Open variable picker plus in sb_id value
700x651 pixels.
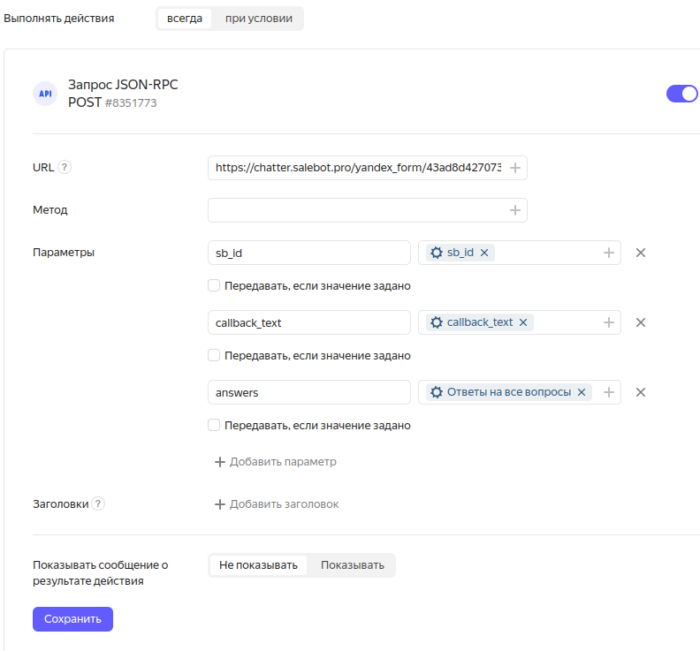[608, 253]
